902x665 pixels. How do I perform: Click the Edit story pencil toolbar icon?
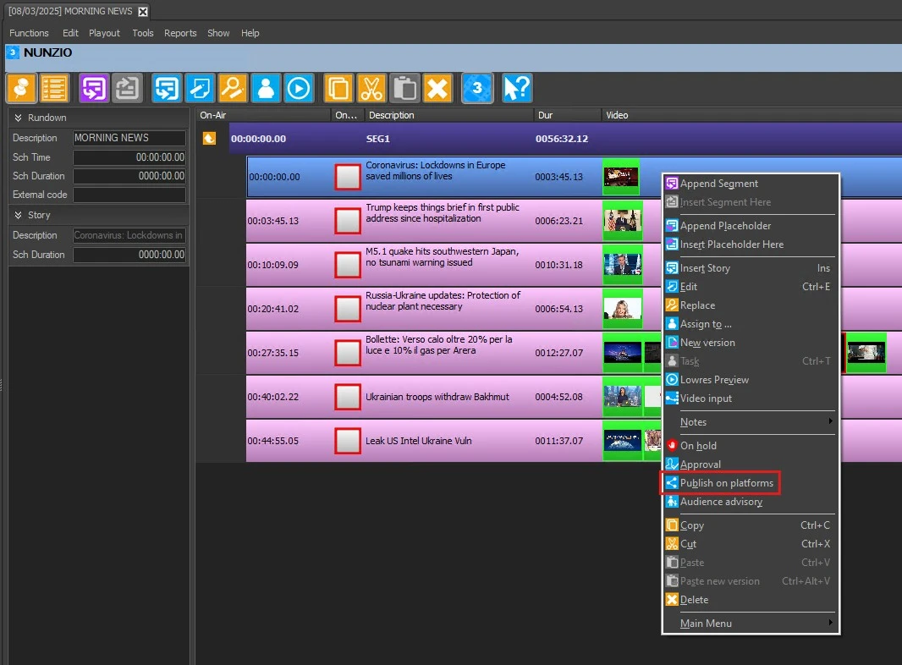(x=200, y=88)
